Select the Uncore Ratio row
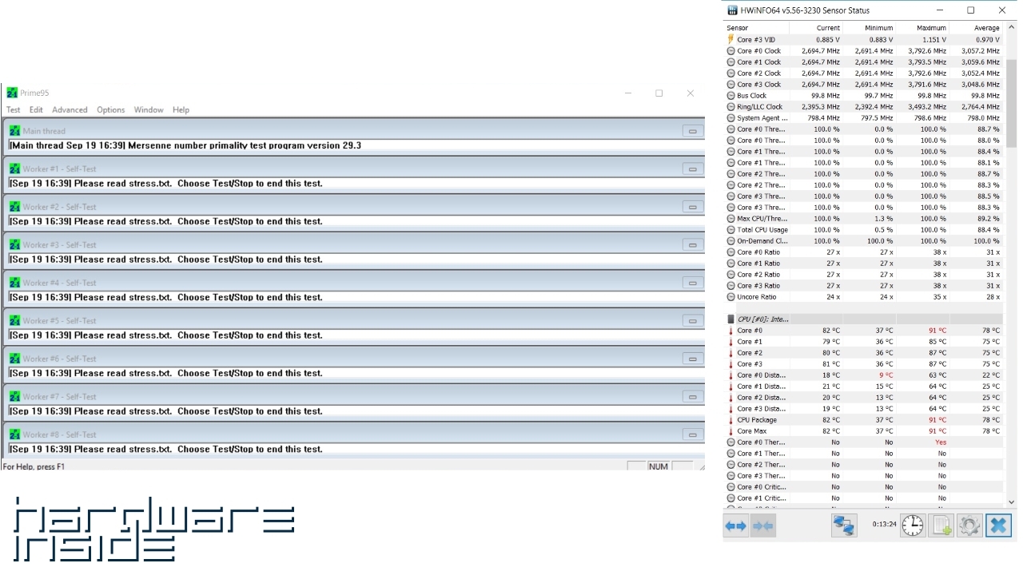Viewport: 1023px width, 575px height. point(863,296)
